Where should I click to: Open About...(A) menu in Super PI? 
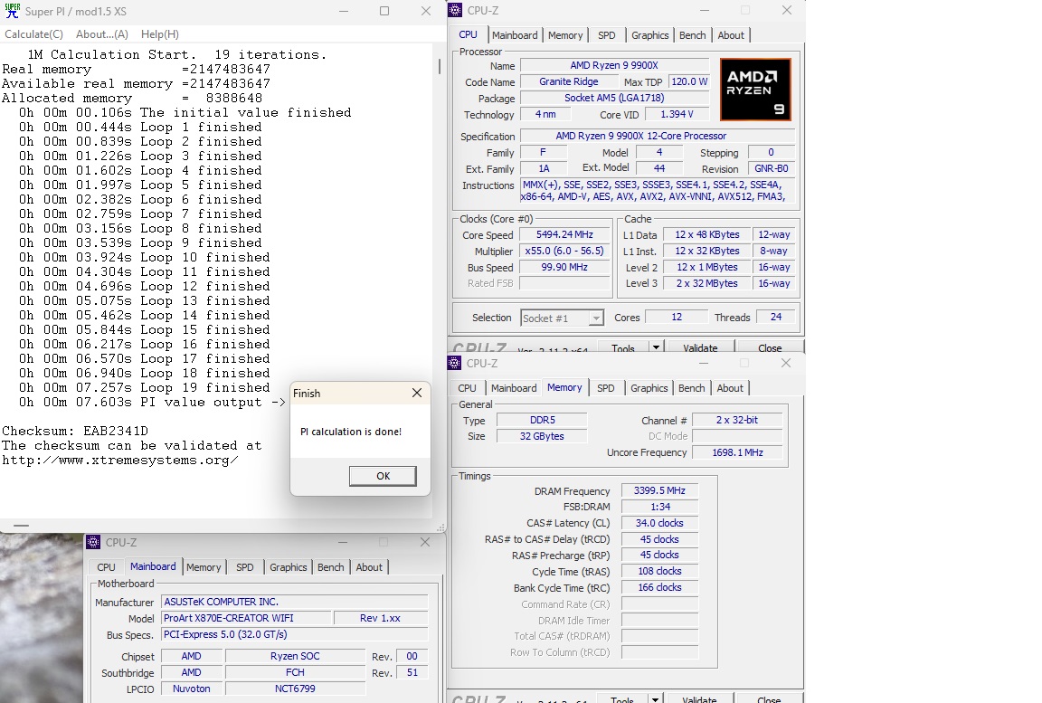(x=101, y=33)
